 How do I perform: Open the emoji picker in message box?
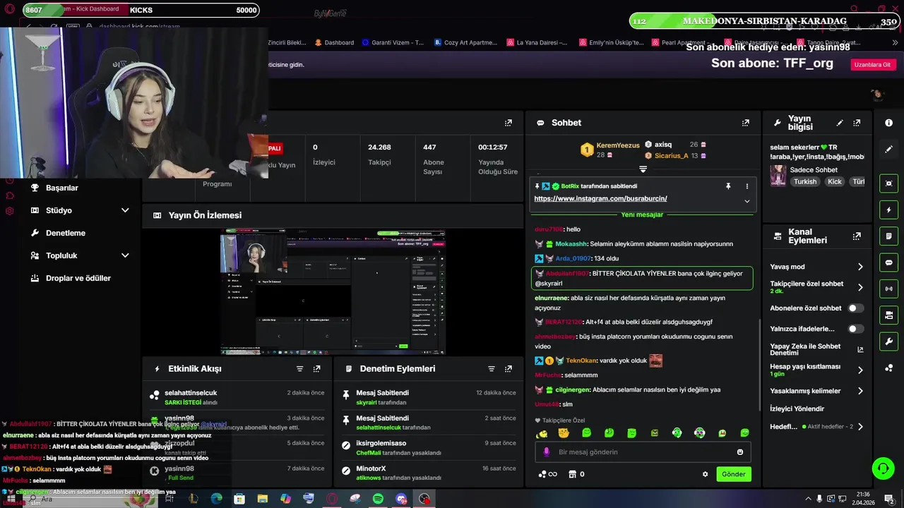coord(740,452)
